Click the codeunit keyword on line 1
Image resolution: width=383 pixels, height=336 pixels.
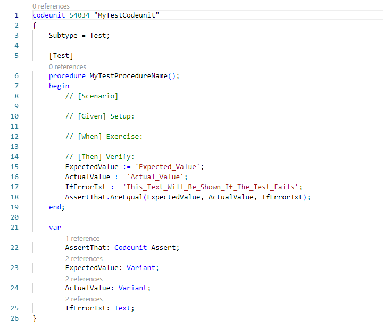pyautogui.click(x=49, y=15)
